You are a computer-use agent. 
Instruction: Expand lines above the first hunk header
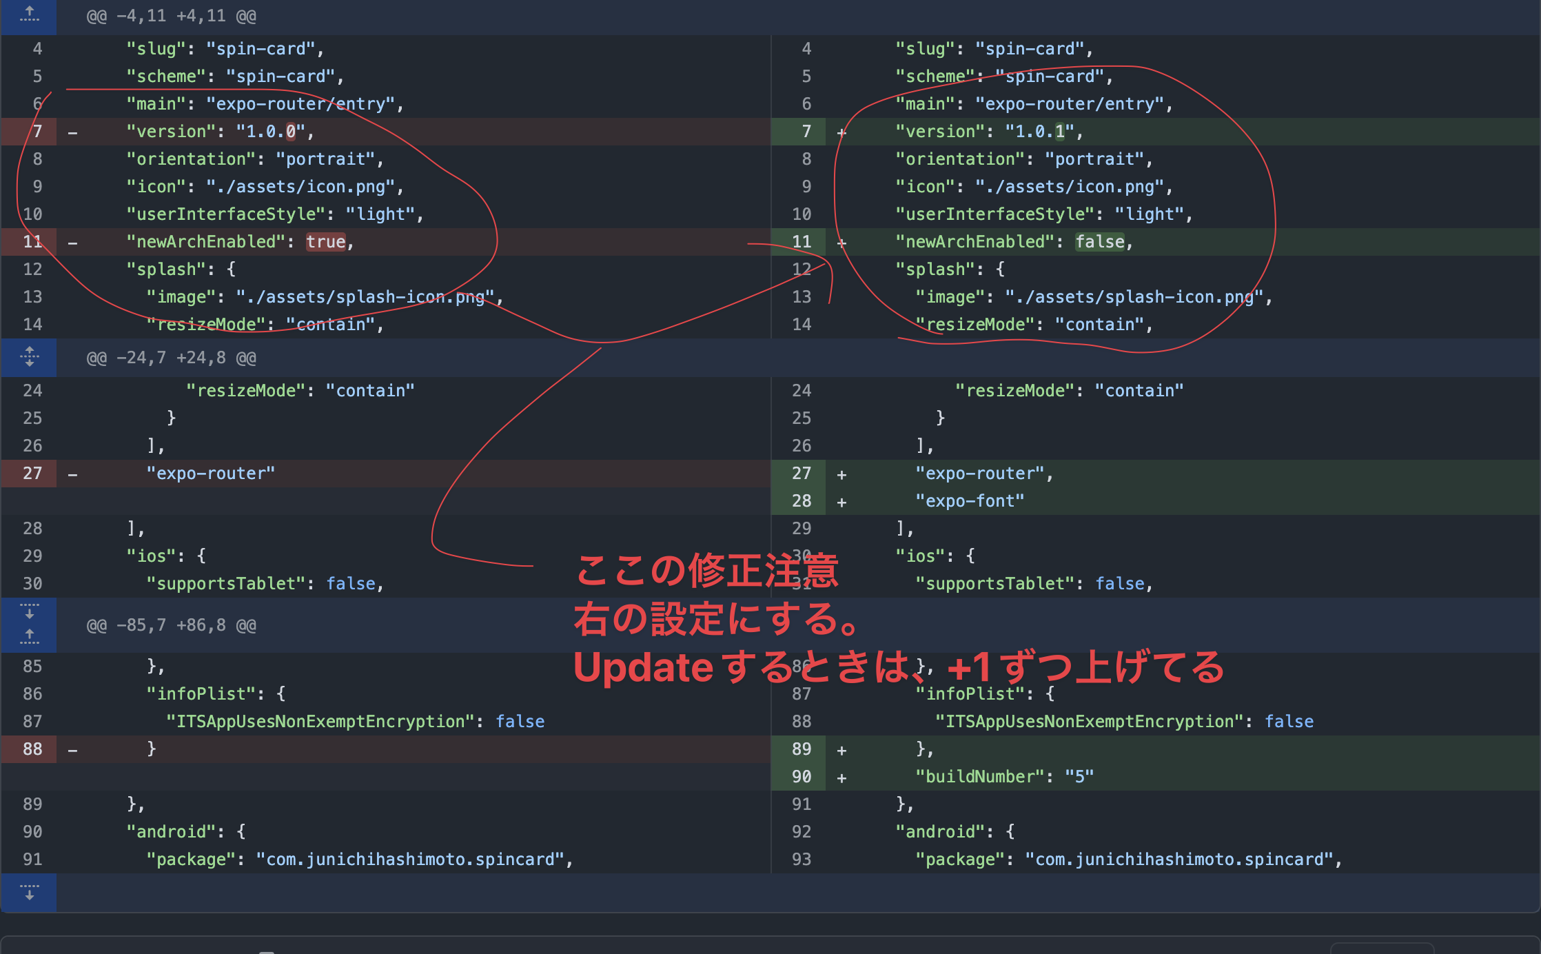pos(29,15)
